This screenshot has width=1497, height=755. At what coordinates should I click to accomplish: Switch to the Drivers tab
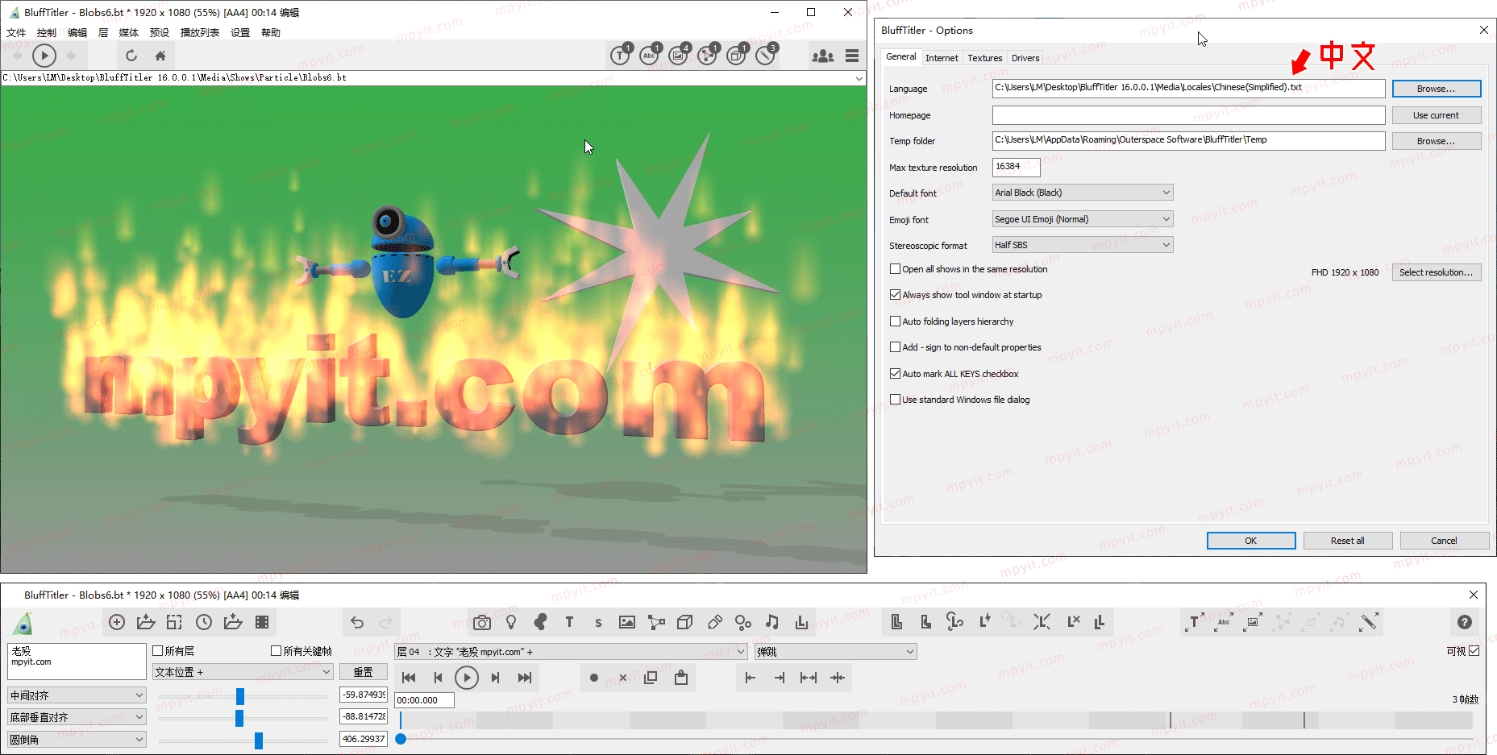(1025, 58)
